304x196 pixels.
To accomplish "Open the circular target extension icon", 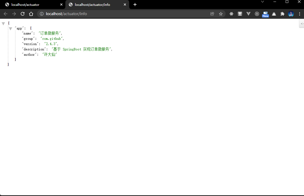I will coord(257,14).
